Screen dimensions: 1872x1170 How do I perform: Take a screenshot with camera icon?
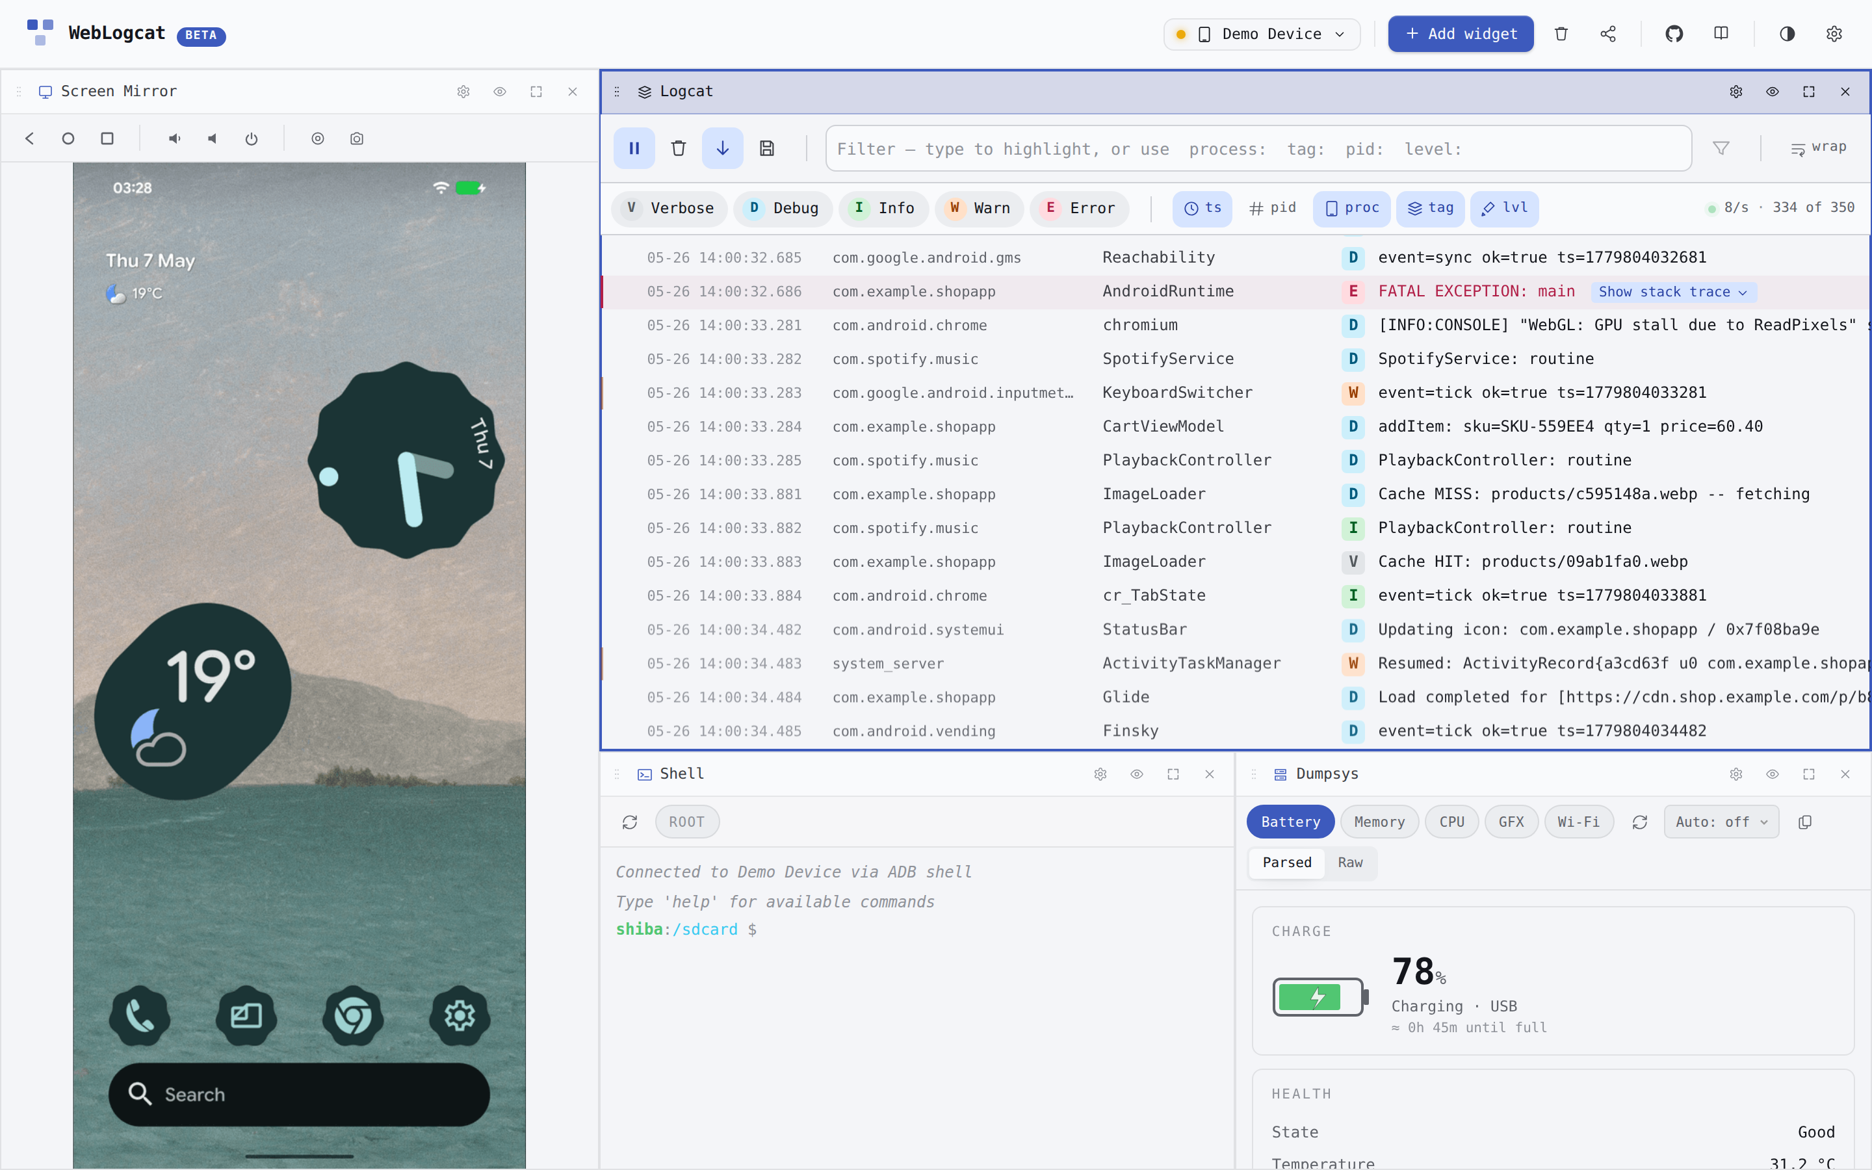[357, 138]
